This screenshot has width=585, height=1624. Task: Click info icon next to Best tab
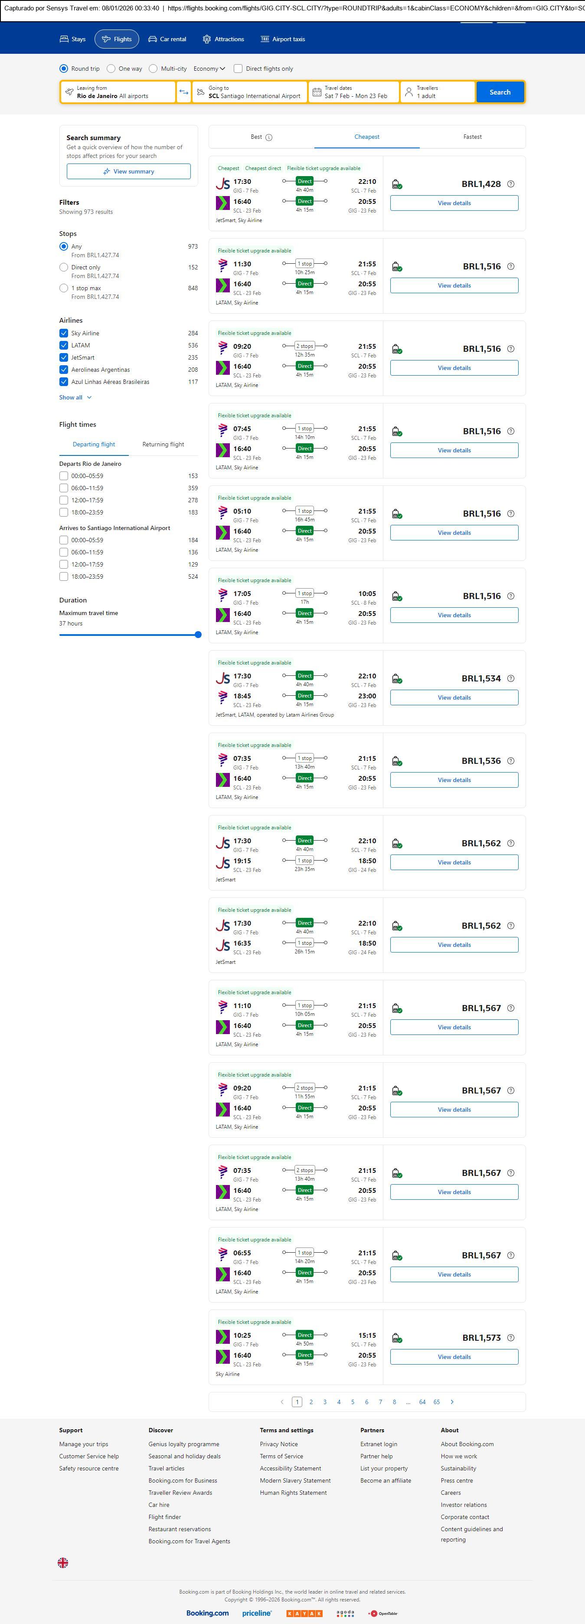point(269,138)
